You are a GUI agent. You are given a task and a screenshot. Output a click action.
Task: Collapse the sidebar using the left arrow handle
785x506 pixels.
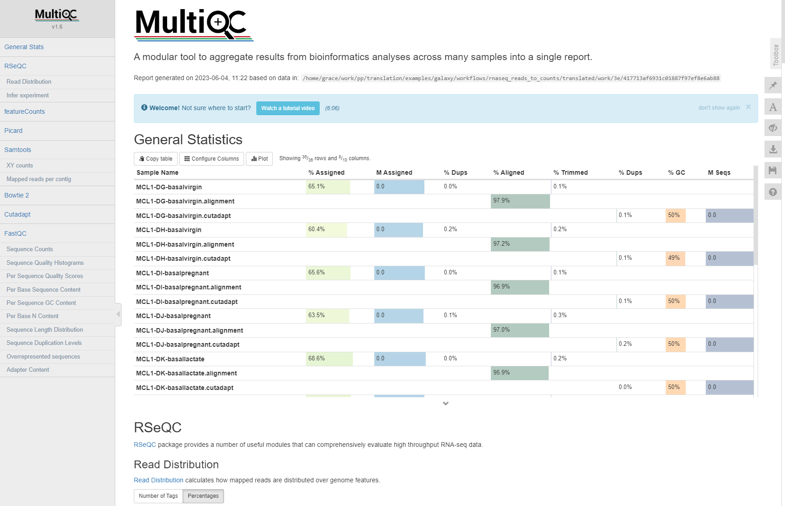tap(118, 314)
